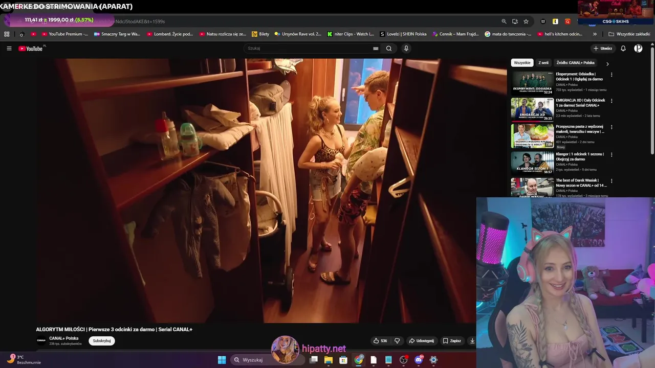This screenshot has width=655, height=368.
Task: Open the Lovelzi SHEIN Polska bookmark
Action: (x=403, y=34)
